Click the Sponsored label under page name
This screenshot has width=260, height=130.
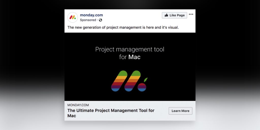pos(88,20)
